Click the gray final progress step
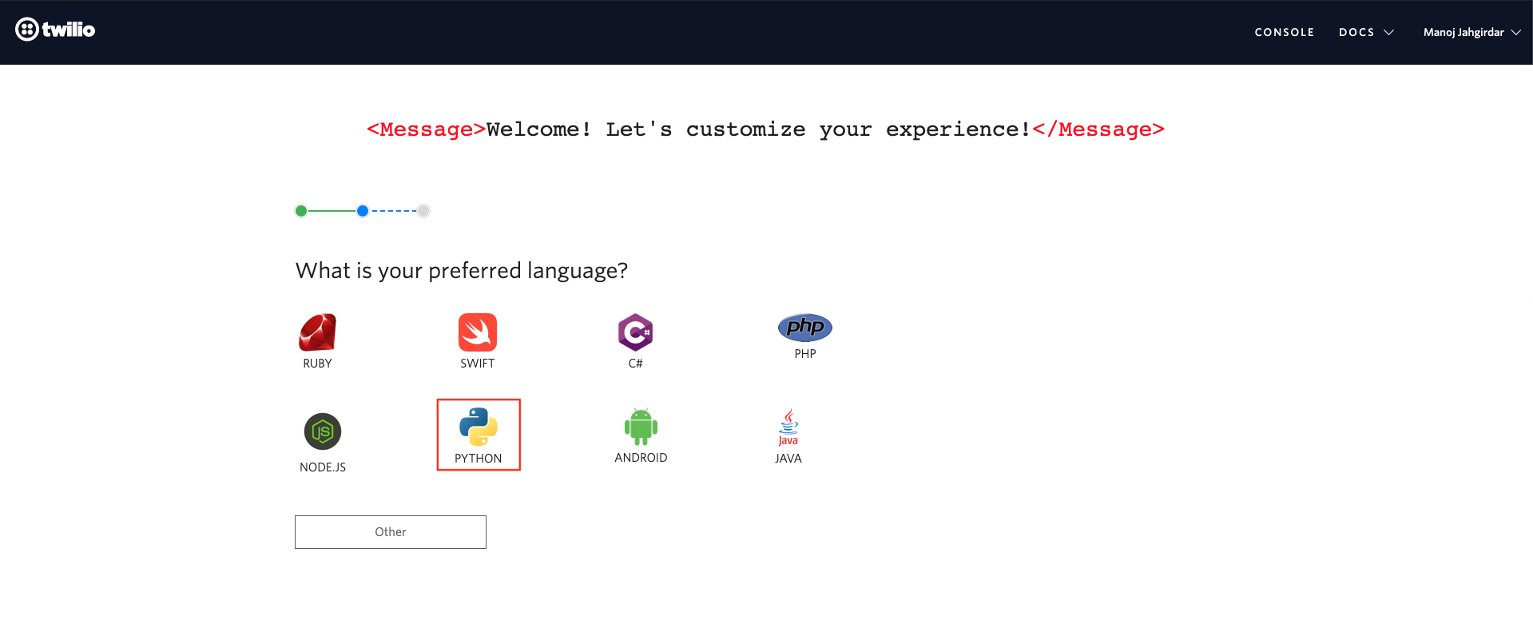1533x624 pixels. [423, 211]
